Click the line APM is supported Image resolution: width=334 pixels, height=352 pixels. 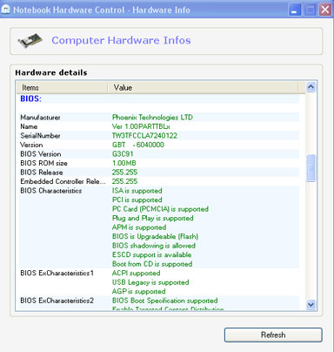click(139, 227)
